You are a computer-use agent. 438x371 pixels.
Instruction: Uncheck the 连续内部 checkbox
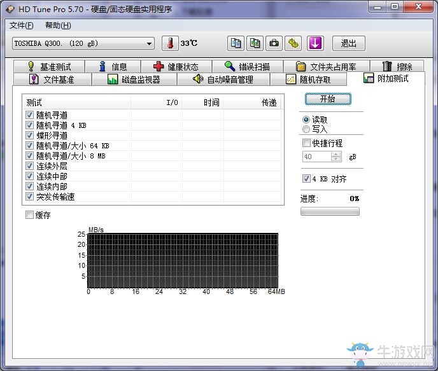click(x=30, y=186)
